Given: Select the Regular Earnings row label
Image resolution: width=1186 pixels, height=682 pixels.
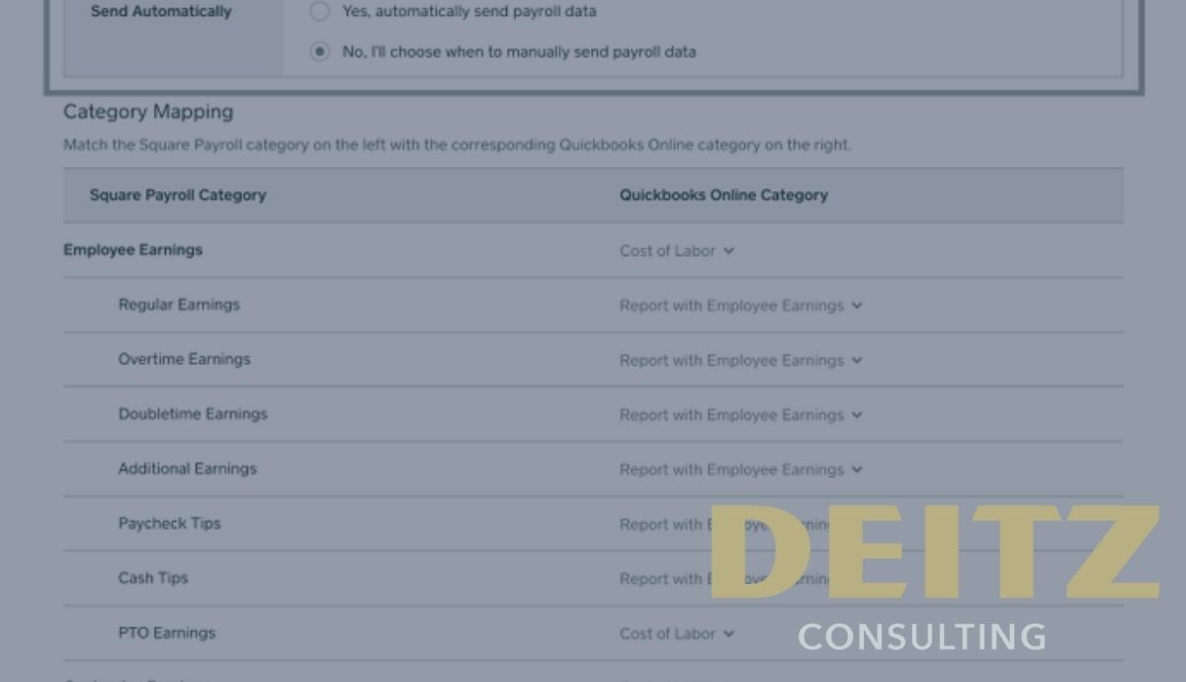Looking at the screenshot, I should [179, 305].
